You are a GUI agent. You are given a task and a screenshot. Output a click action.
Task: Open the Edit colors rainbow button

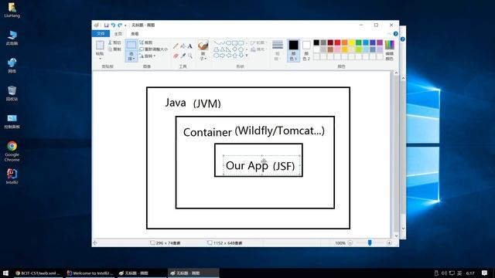pyautogui.click(x=390, y=50)
